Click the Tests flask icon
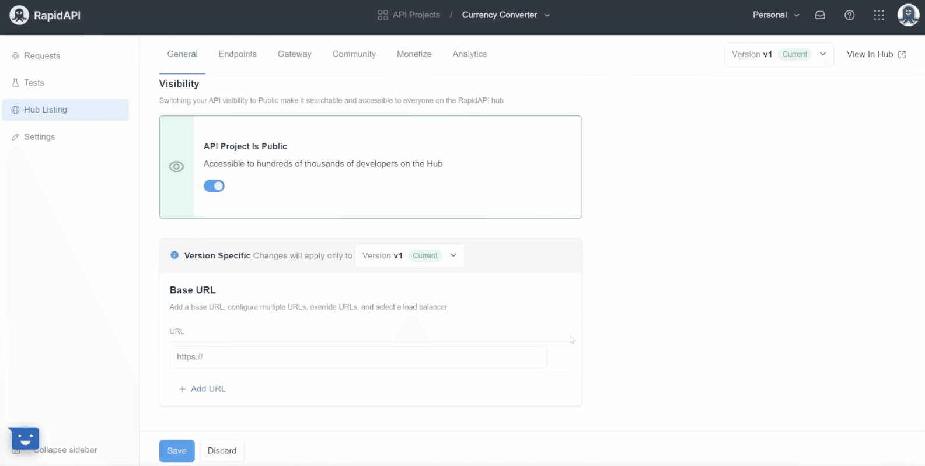Viewport: 925px width, 466px height. tap(15, 83)
